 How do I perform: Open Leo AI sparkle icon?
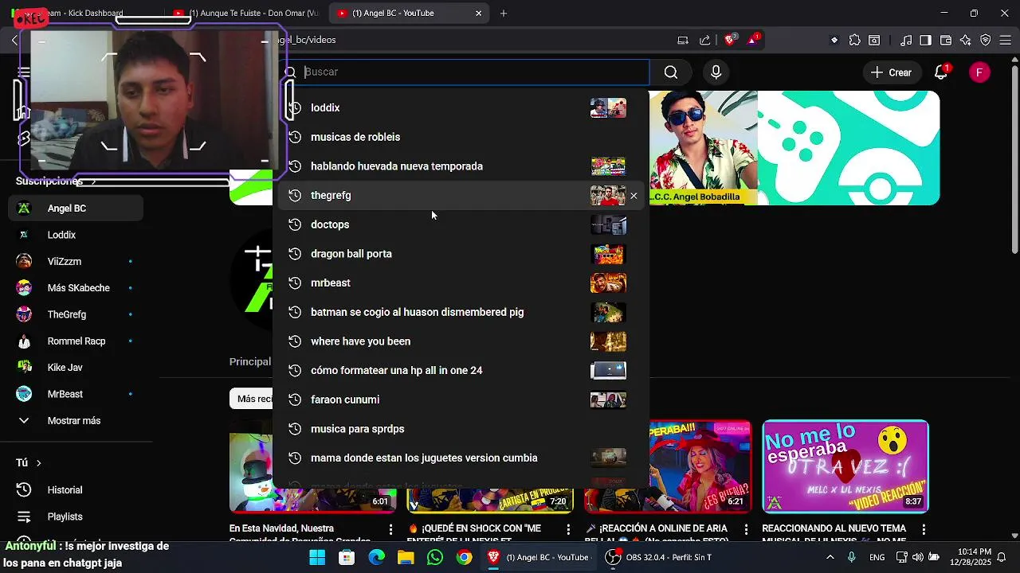tap(966, 40)
